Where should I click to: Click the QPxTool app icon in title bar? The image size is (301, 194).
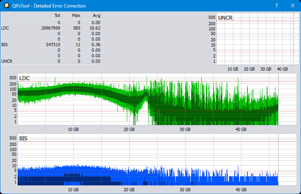tap(5, 6)
